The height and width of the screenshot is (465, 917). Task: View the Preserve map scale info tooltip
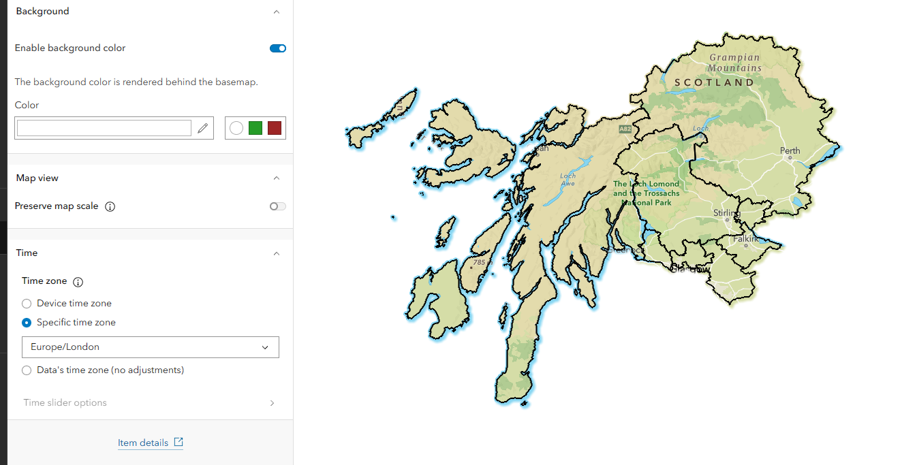[110, 206]
